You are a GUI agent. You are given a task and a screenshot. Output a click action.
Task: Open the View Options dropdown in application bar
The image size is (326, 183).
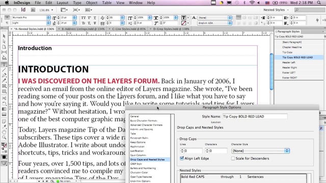(x=64, y=10)
